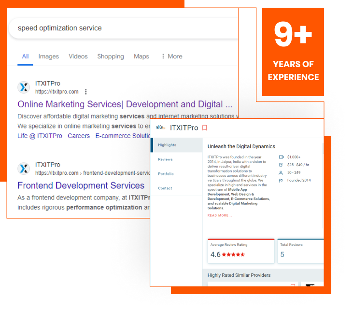The image size is (353, 313).
Task: Click ITXITPro logo in the profile header
Action: tap(161, 128)
